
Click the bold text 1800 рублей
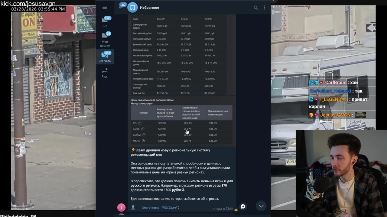(174, 190)
